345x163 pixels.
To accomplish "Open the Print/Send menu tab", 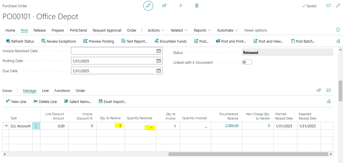I will click(x=78, y=30).
